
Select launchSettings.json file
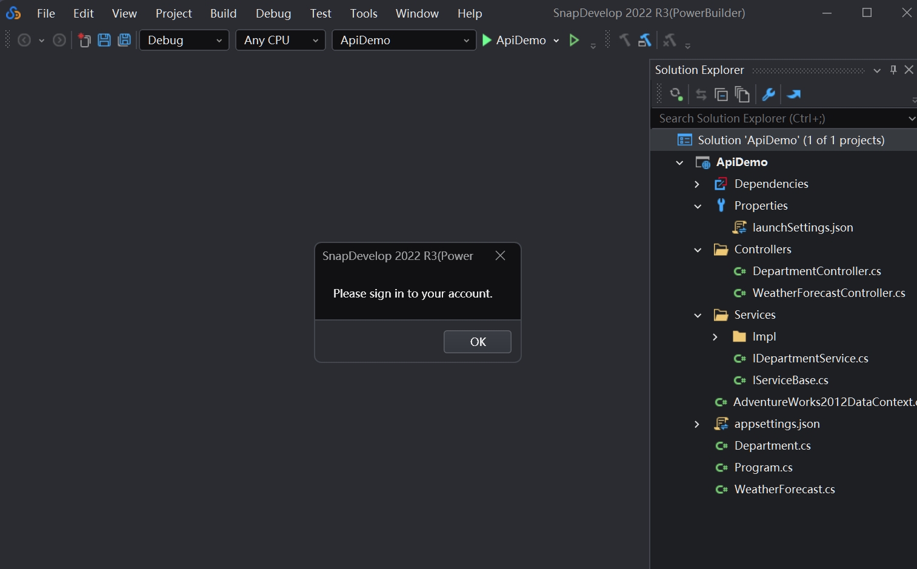(802, 227)
